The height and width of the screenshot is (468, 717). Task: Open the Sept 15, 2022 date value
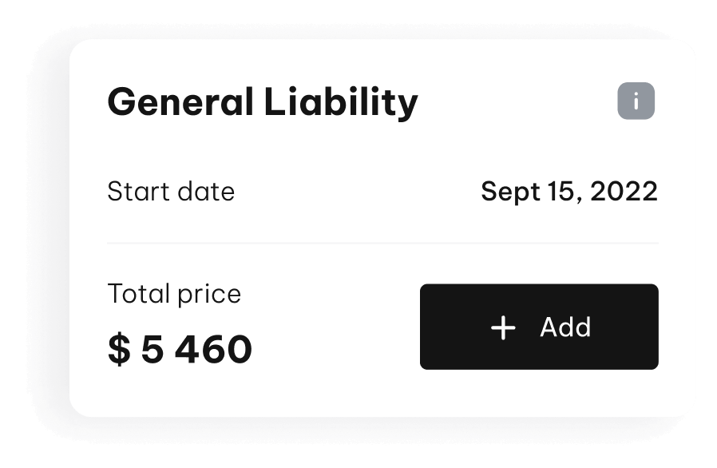tap(569, 192)
